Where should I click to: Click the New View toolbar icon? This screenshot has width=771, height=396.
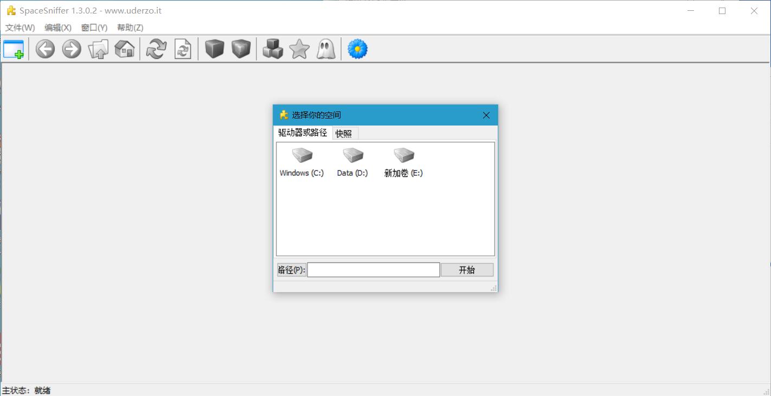click(x=14, y=49)
